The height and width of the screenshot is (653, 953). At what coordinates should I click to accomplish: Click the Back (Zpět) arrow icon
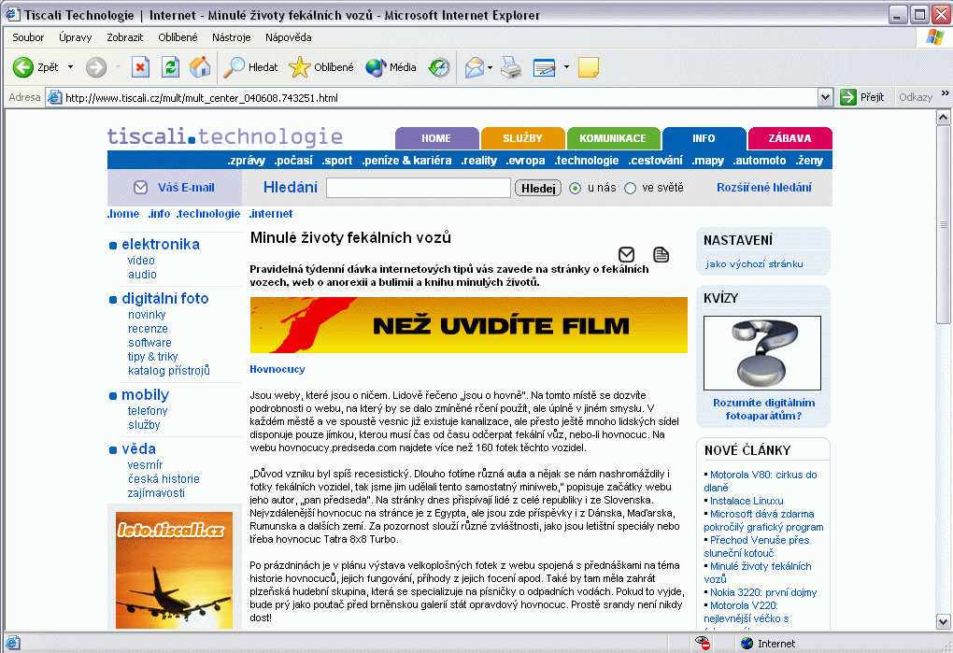(23, 67)
